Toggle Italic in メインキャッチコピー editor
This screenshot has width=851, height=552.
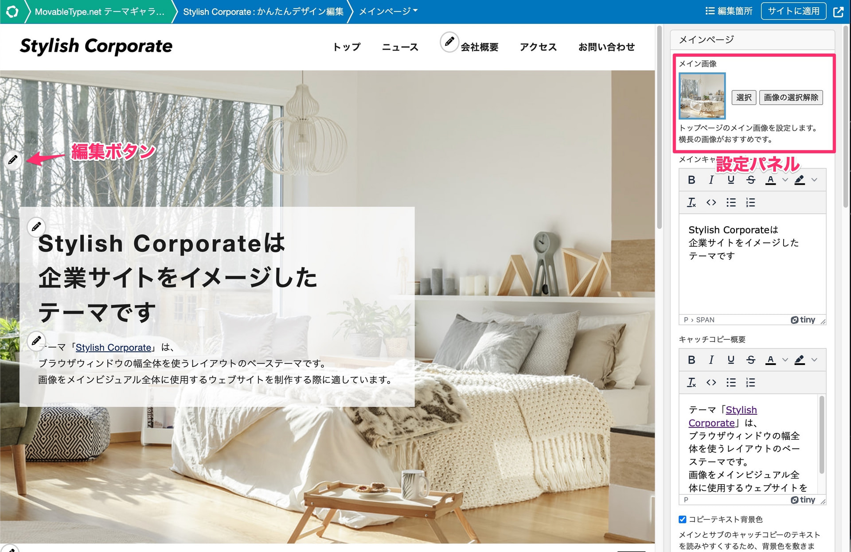(x=711, y=180)
